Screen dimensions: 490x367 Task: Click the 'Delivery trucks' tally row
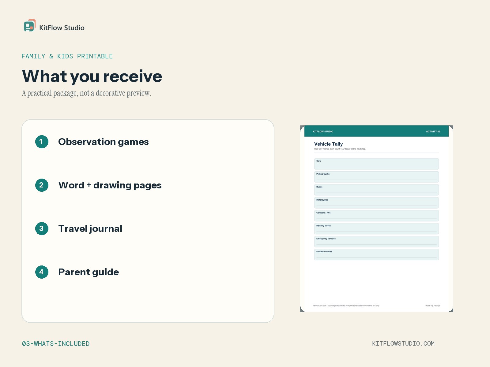point(376,229)
